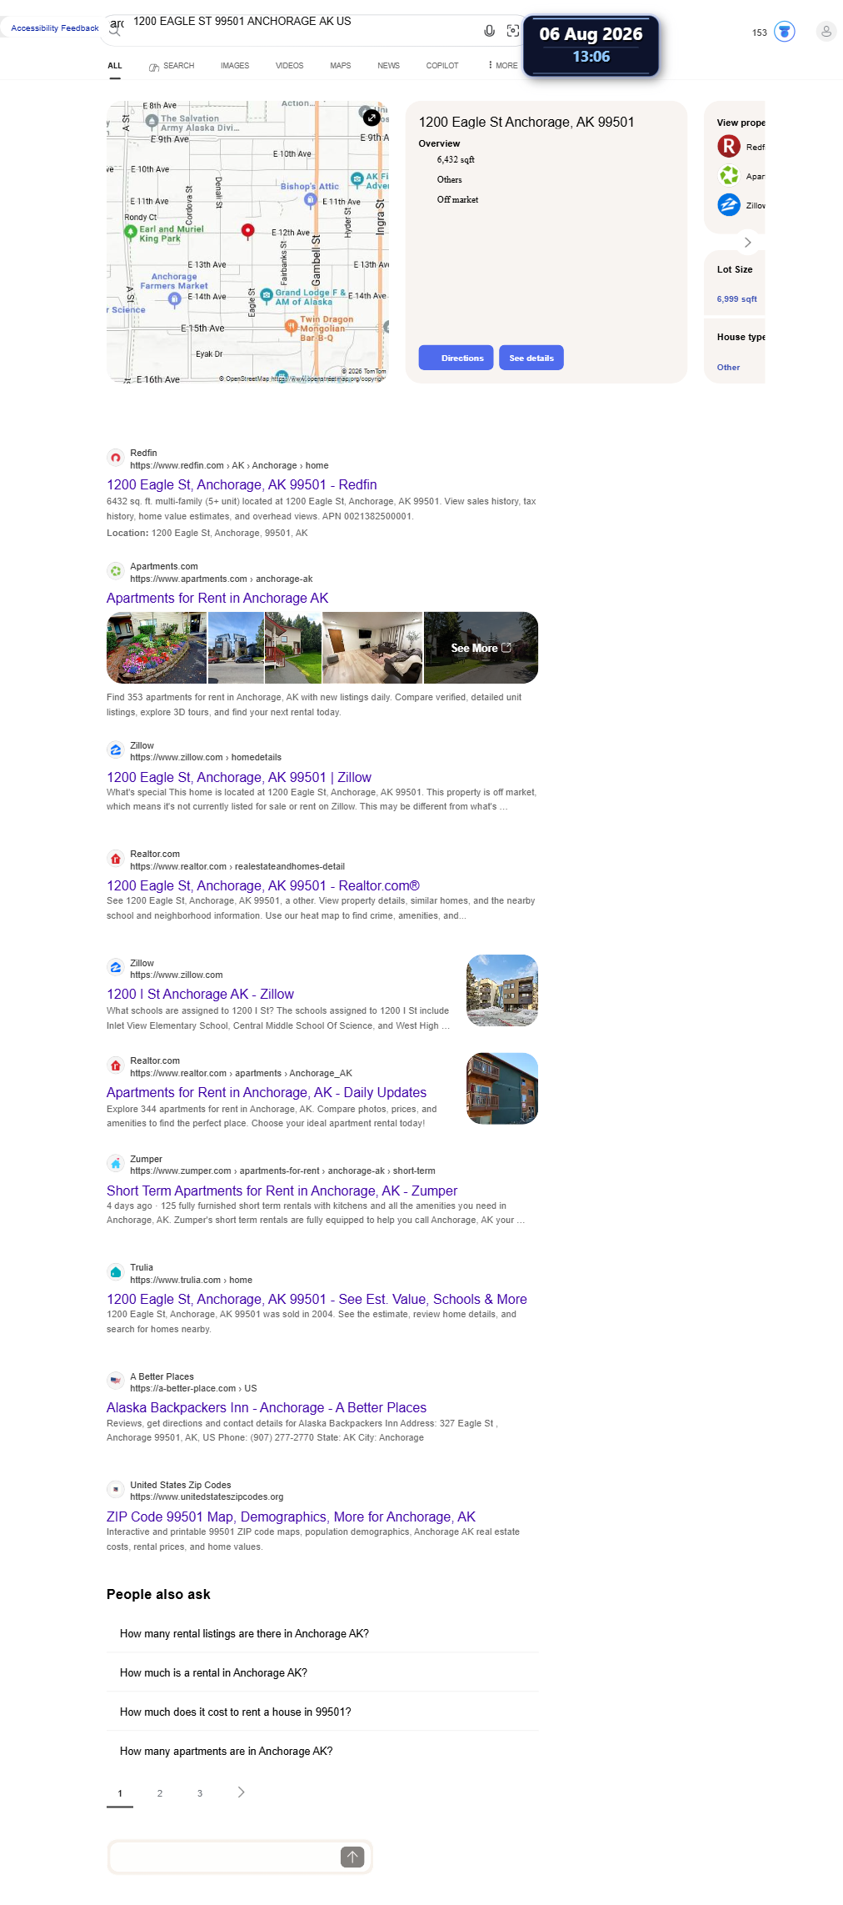843x1905 pixels.
Task: Click See More on apartment photos
Action: point(481,648)
